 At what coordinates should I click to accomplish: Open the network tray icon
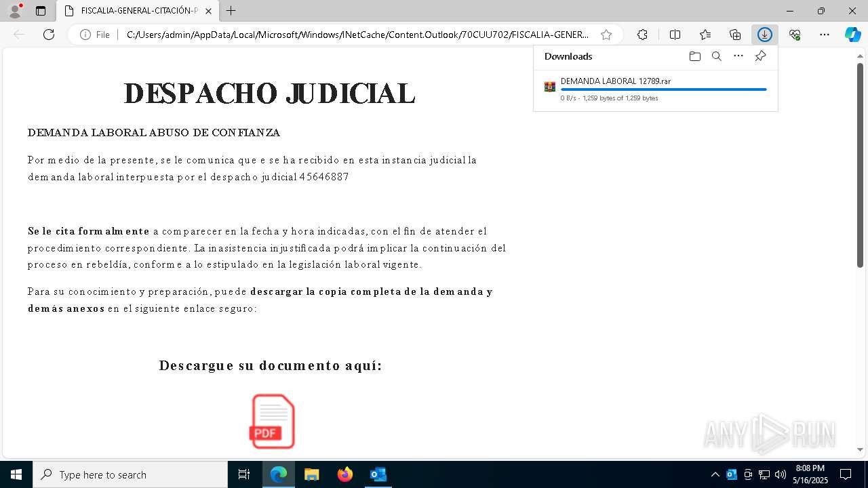click(x=764, y=474)
